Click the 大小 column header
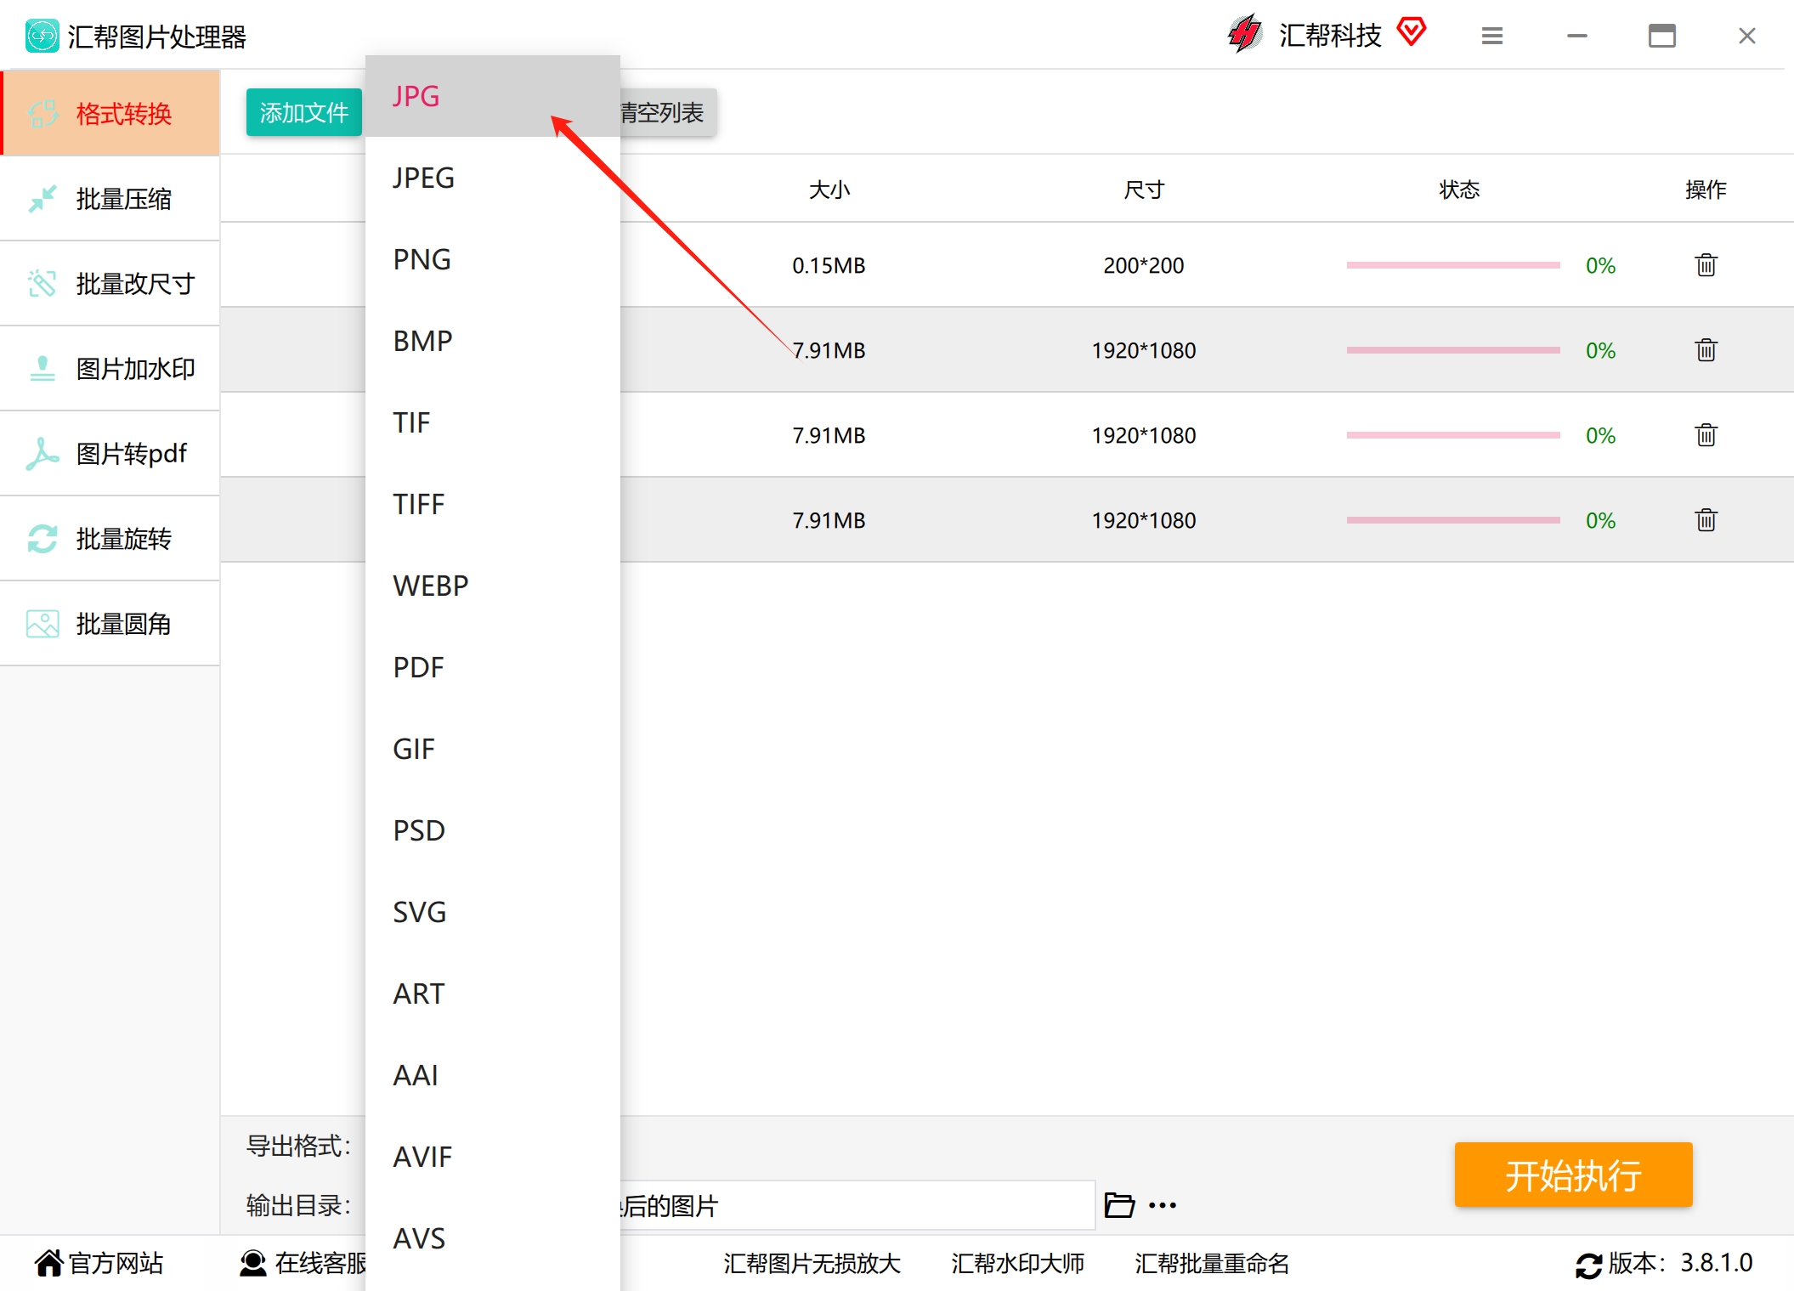The image size is (1794, 1291). pyautogui.click(x=829, y=190)
